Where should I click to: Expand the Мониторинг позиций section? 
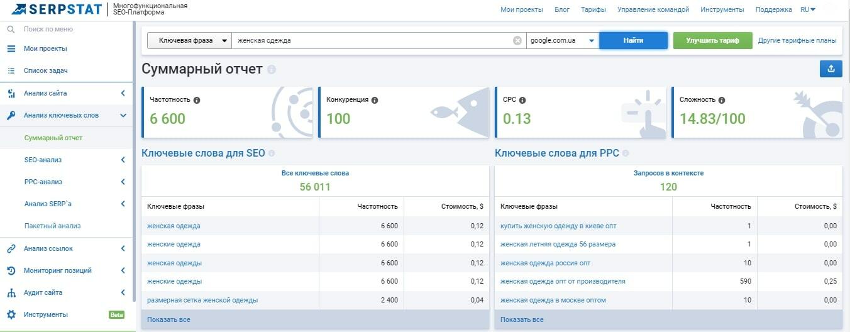click(x=123, y=270)
